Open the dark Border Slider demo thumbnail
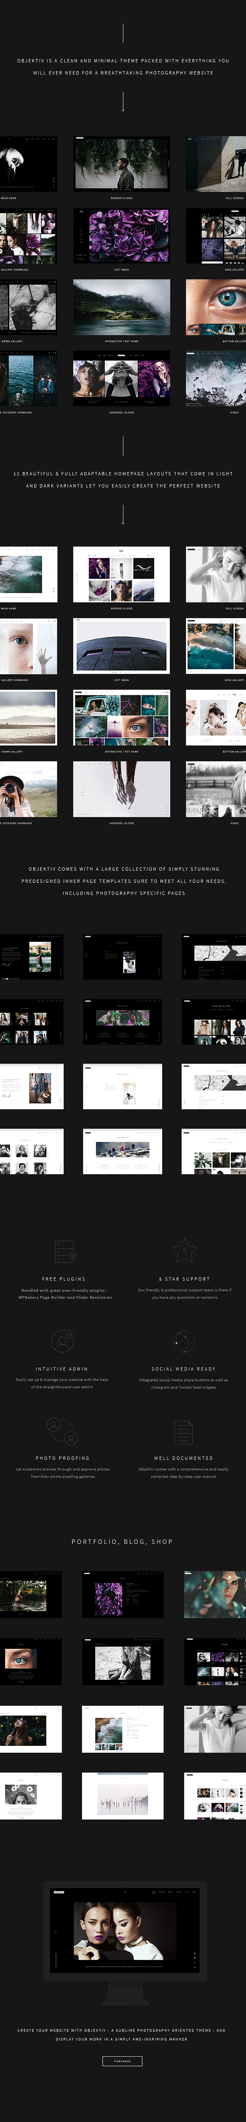 (122, 164)
